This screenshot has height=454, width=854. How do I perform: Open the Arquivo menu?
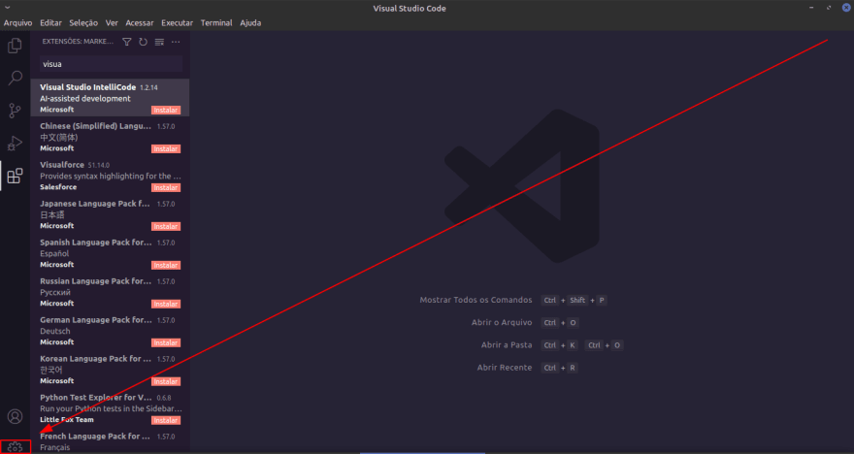point(18,23)
